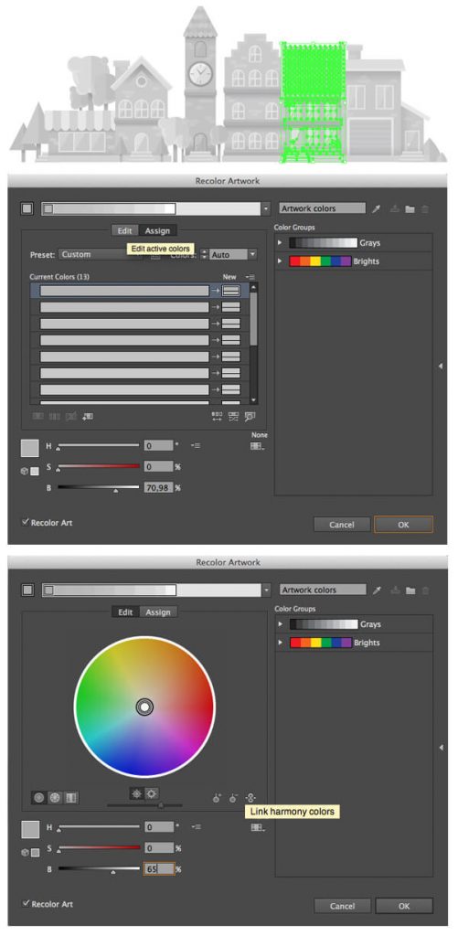Toggle Recolor Art checkbox in color wheel dialog
The height and width of the screenshot is (936, 458).
pyautogui.click(x=26, y=903)
